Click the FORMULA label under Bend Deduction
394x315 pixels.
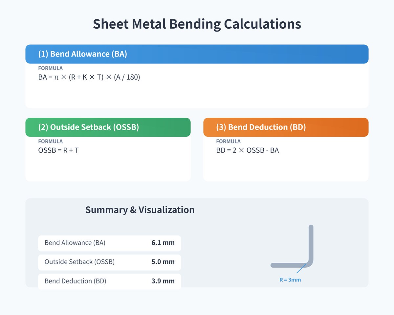(x=228, y=141)
